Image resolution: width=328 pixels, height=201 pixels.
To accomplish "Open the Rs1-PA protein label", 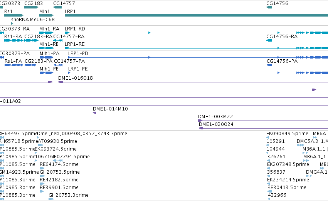I will point(13,61).
